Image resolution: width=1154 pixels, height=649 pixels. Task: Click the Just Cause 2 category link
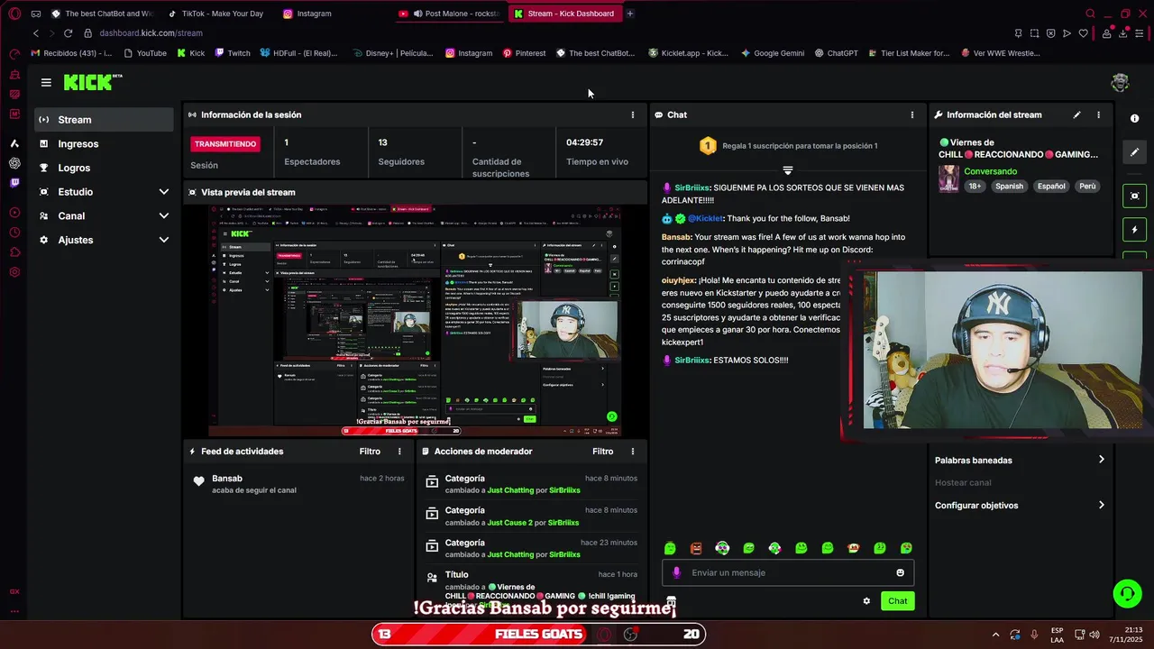(509, 523)
